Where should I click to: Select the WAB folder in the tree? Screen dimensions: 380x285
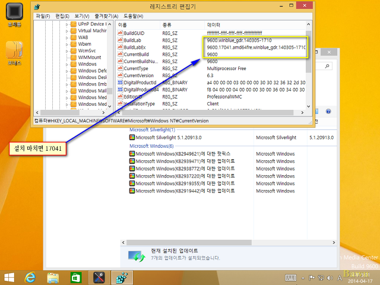point(83,37)
